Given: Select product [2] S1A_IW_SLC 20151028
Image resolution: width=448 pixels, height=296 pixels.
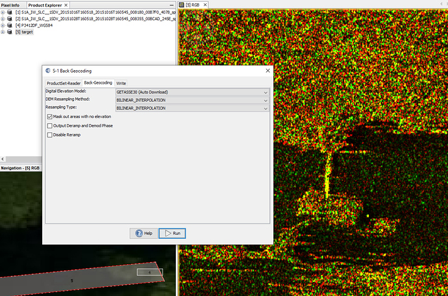Looking at the screenshot, I should (x=95, y=19).
